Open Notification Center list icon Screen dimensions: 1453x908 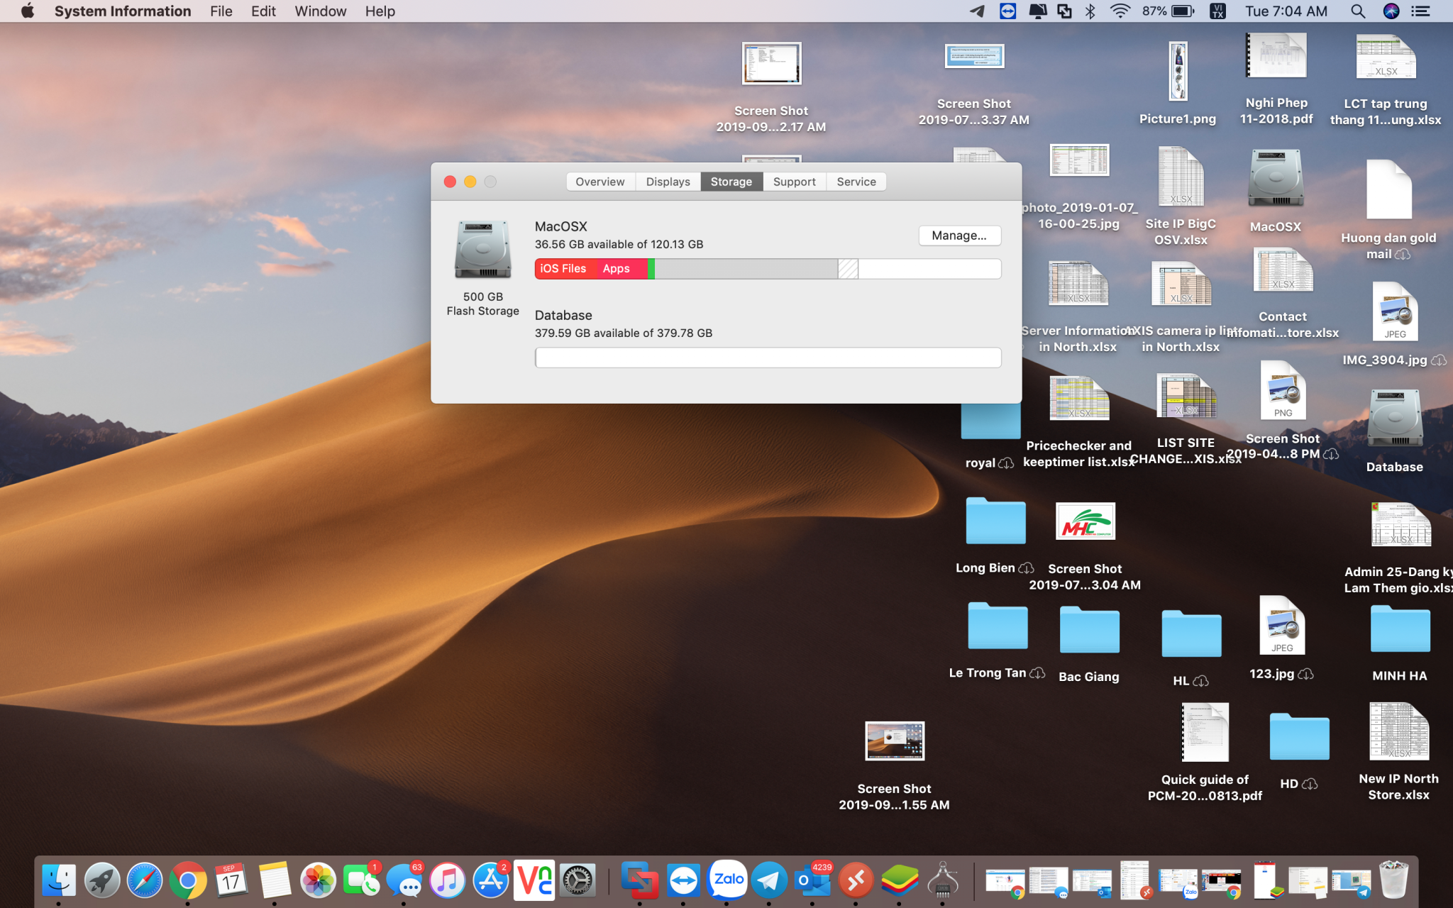pyautogui.click(x=1420, y=11)
